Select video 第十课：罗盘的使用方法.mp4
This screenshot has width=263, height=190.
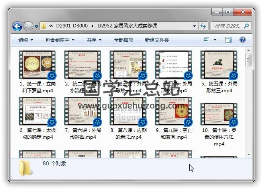219,115
